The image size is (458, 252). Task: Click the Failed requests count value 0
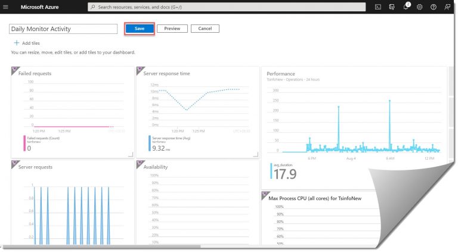29,148
